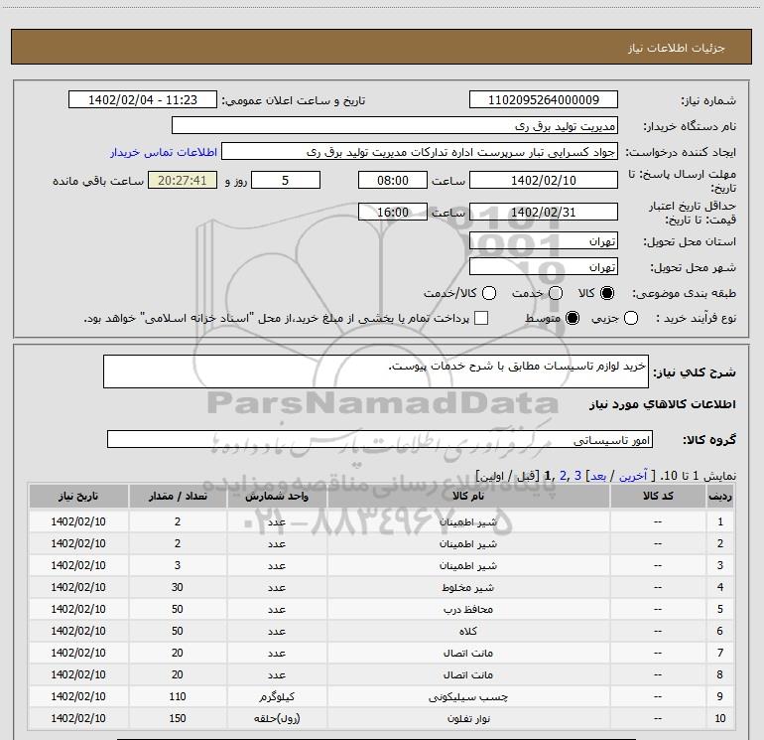Click quantity 150 for نوار تفلون
This screenshot has width=764, height=740.
pos(178,718)
